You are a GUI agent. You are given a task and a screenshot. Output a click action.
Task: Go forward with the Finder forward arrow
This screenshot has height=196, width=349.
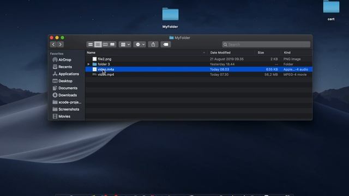pyautogui.click(x=61, y=45)
